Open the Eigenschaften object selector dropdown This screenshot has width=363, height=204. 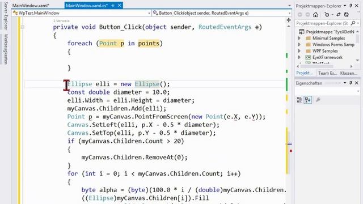(x=358, y=91)
